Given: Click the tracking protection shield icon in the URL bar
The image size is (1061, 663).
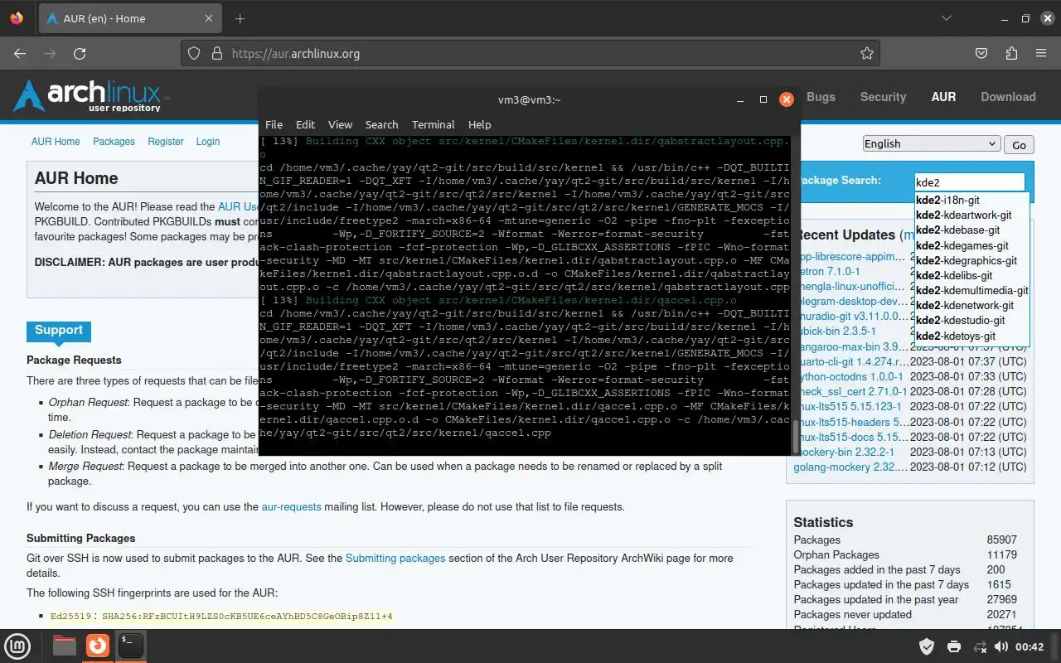Looking at the screenshot, I should pyautogui.click(x=194, y=53).
